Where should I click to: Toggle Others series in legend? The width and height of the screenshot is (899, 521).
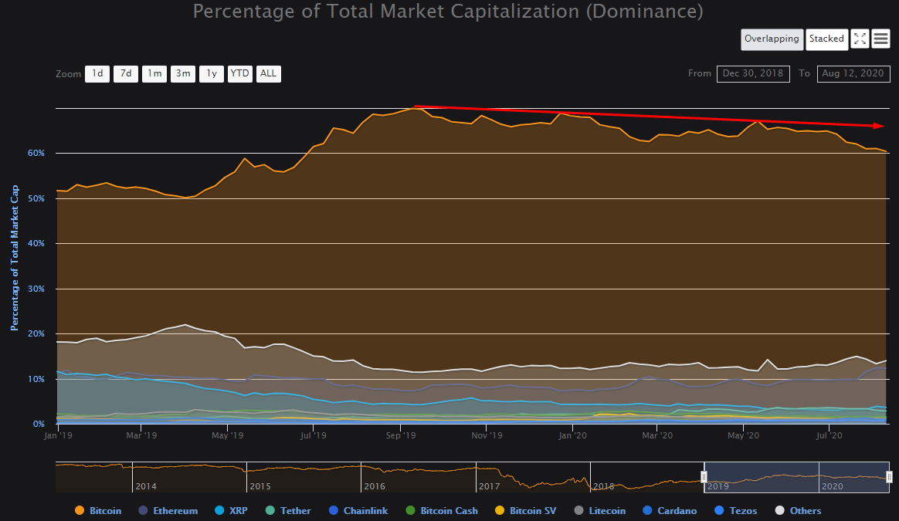[779, 510]
